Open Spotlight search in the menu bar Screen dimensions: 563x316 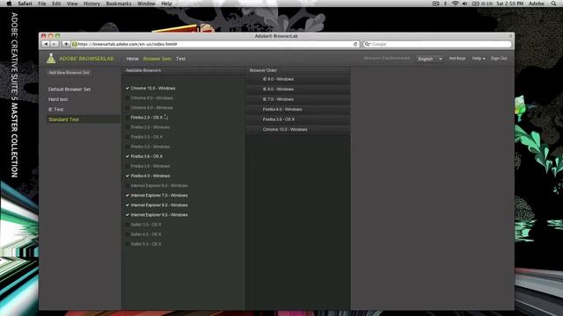pyautogui.click(x=554, y=4)
